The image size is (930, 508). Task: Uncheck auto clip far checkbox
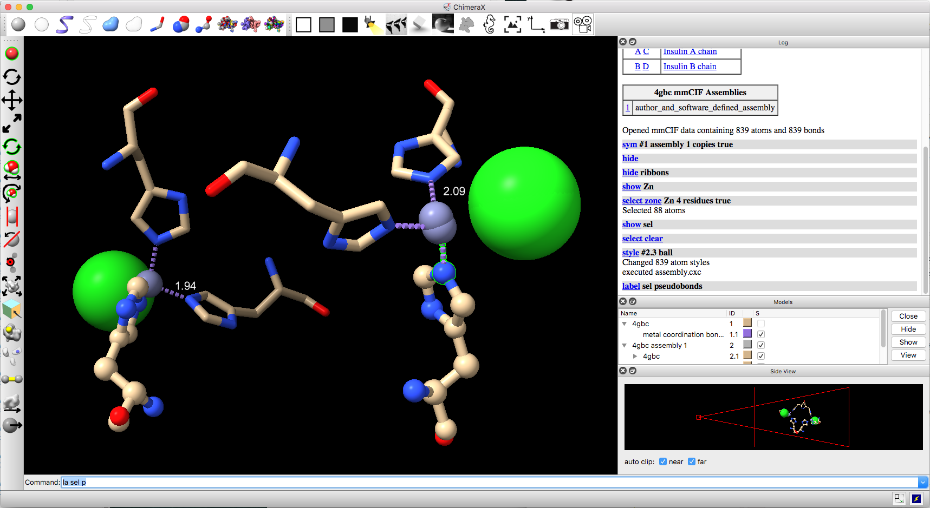click(692, 461)
